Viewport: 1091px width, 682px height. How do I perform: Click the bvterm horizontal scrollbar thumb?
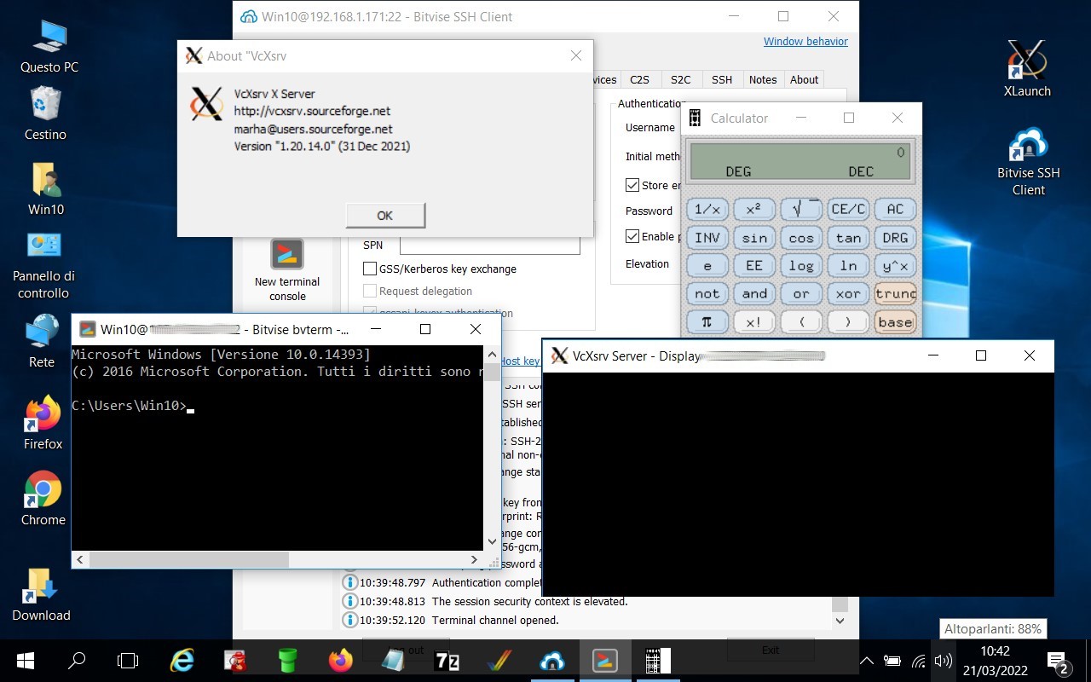(188, 560)
